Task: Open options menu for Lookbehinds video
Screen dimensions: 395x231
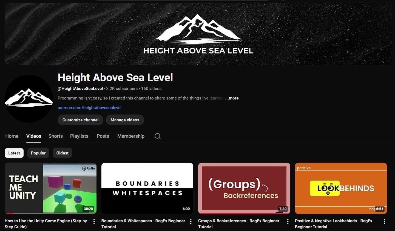Action: click(384, 221)
